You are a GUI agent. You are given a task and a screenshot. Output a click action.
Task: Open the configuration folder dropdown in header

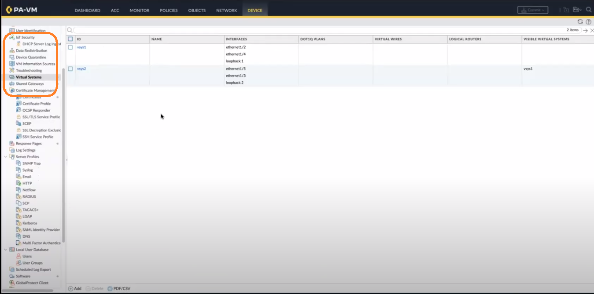coord(577,10)
